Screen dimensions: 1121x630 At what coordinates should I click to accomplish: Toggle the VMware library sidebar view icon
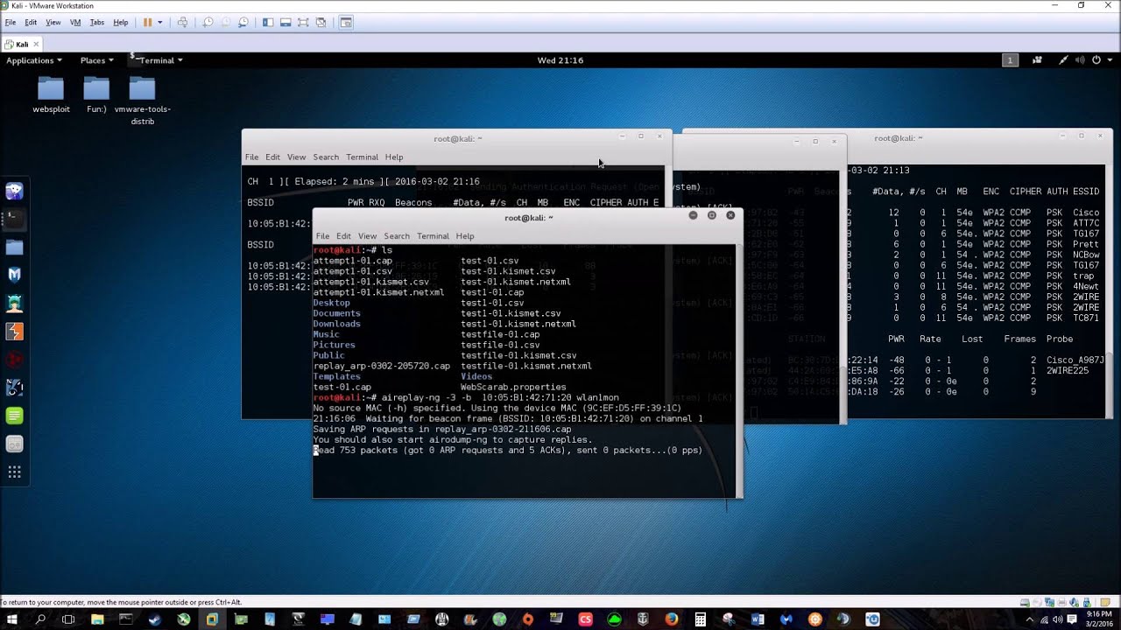click(x=268, y=22)
